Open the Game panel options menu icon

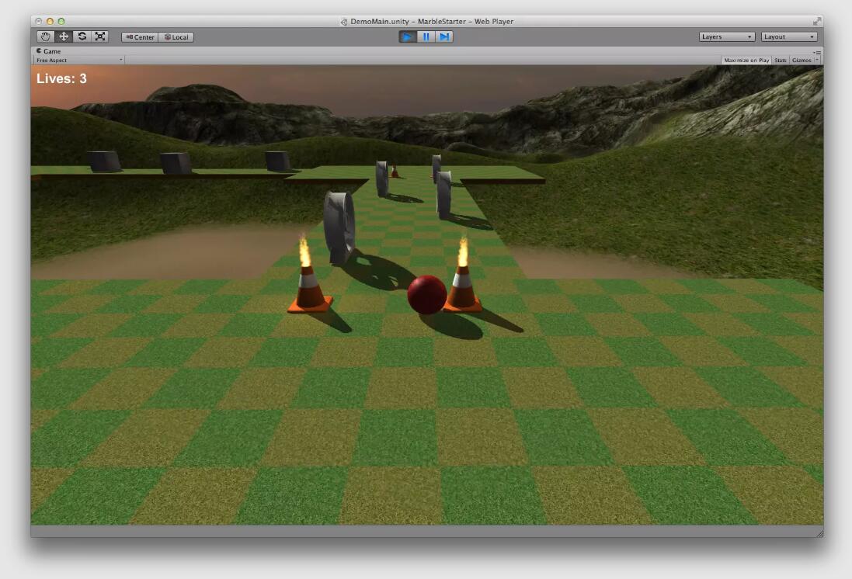[x=818, y=52]
